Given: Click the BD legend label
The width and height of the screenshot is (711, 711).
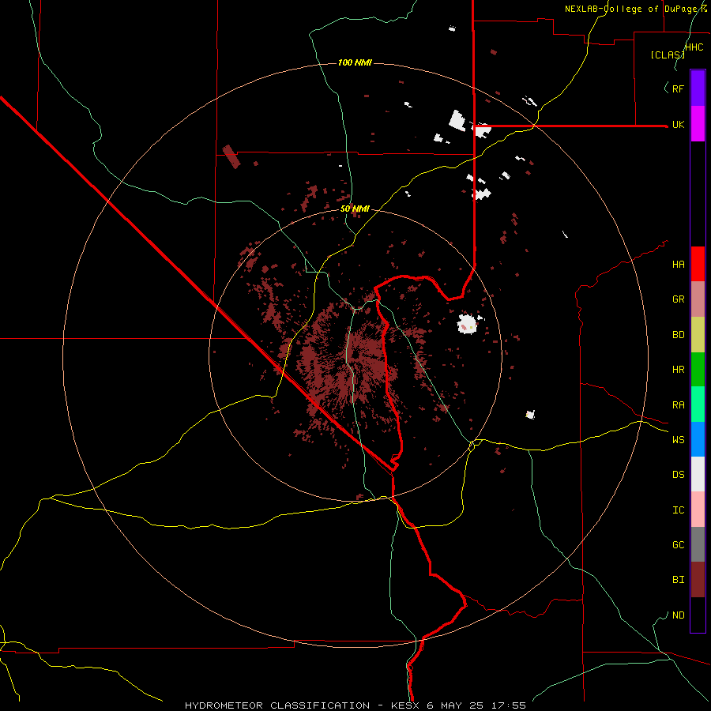Looking at the screenshot, I should point(678,335).
